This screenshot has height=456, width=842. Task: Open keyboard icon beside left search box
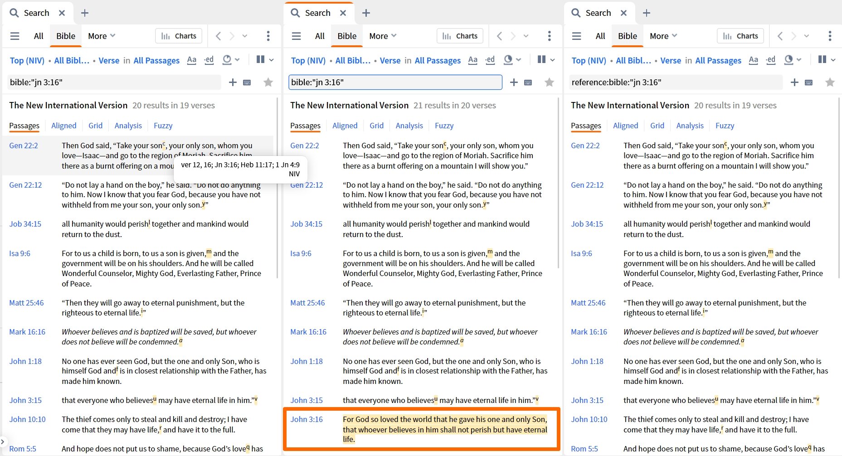tap(247, 82)
